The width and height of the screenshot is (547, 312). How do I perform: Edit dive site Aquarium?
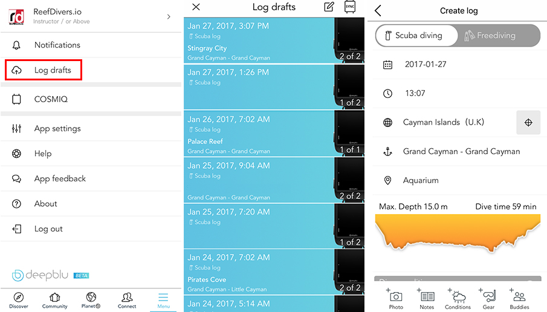(x=421, y=180)
